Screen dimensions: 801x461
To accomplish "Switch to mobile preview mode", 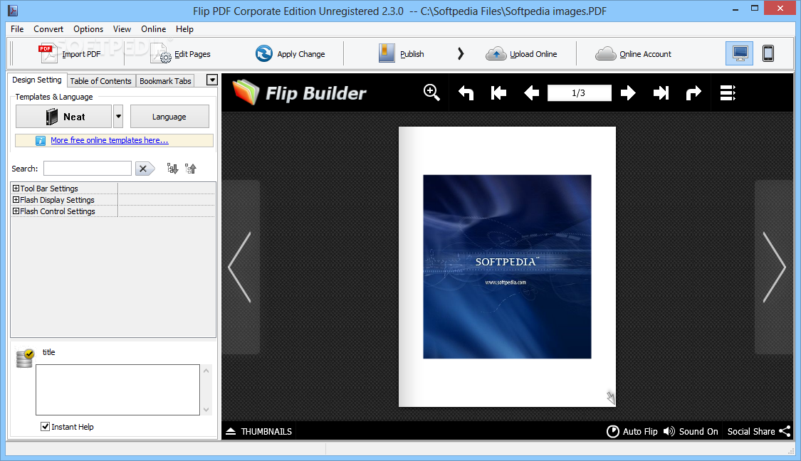I will click(x=768, y=53).
